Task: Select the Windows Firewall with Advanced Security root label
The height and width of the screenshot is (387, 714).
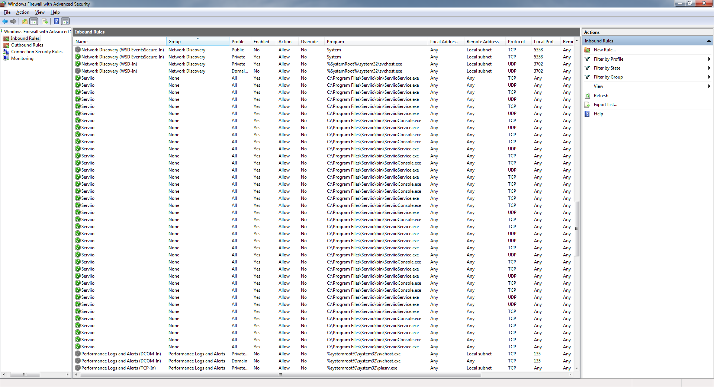Action: 36,32
